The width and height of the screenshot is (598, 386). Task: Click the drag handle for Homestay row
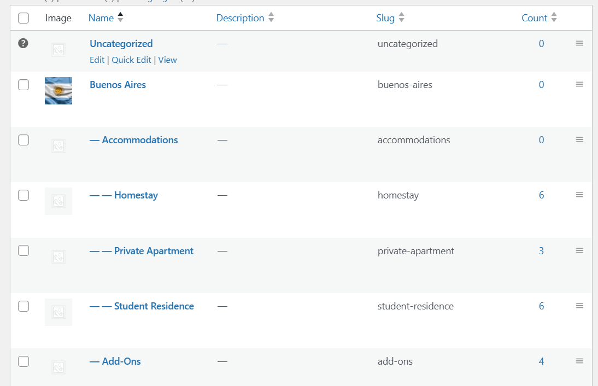(x=579, y=195)
